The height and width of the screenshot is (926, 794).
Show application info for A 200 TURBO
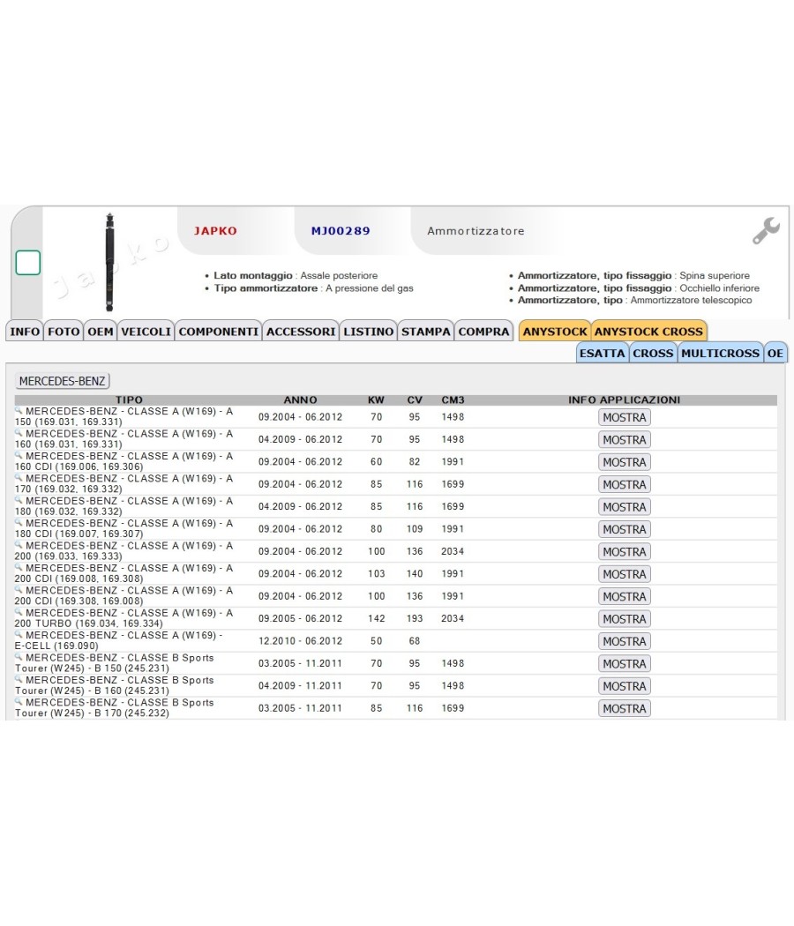tap(625, 619)
